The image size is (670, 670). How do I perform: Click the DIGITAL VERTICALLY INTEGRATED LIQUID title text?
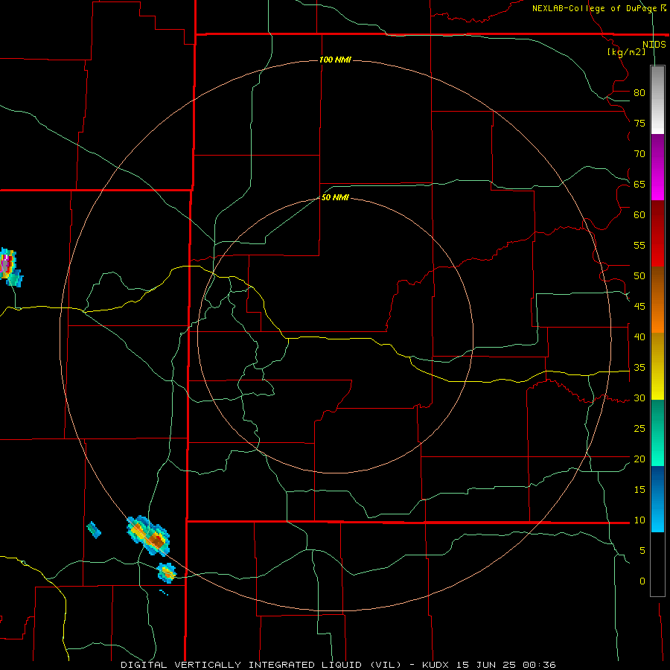(261, 665)
